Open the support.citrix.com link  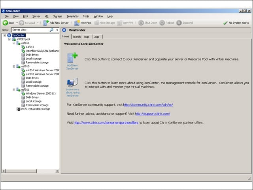coord(153,114)
